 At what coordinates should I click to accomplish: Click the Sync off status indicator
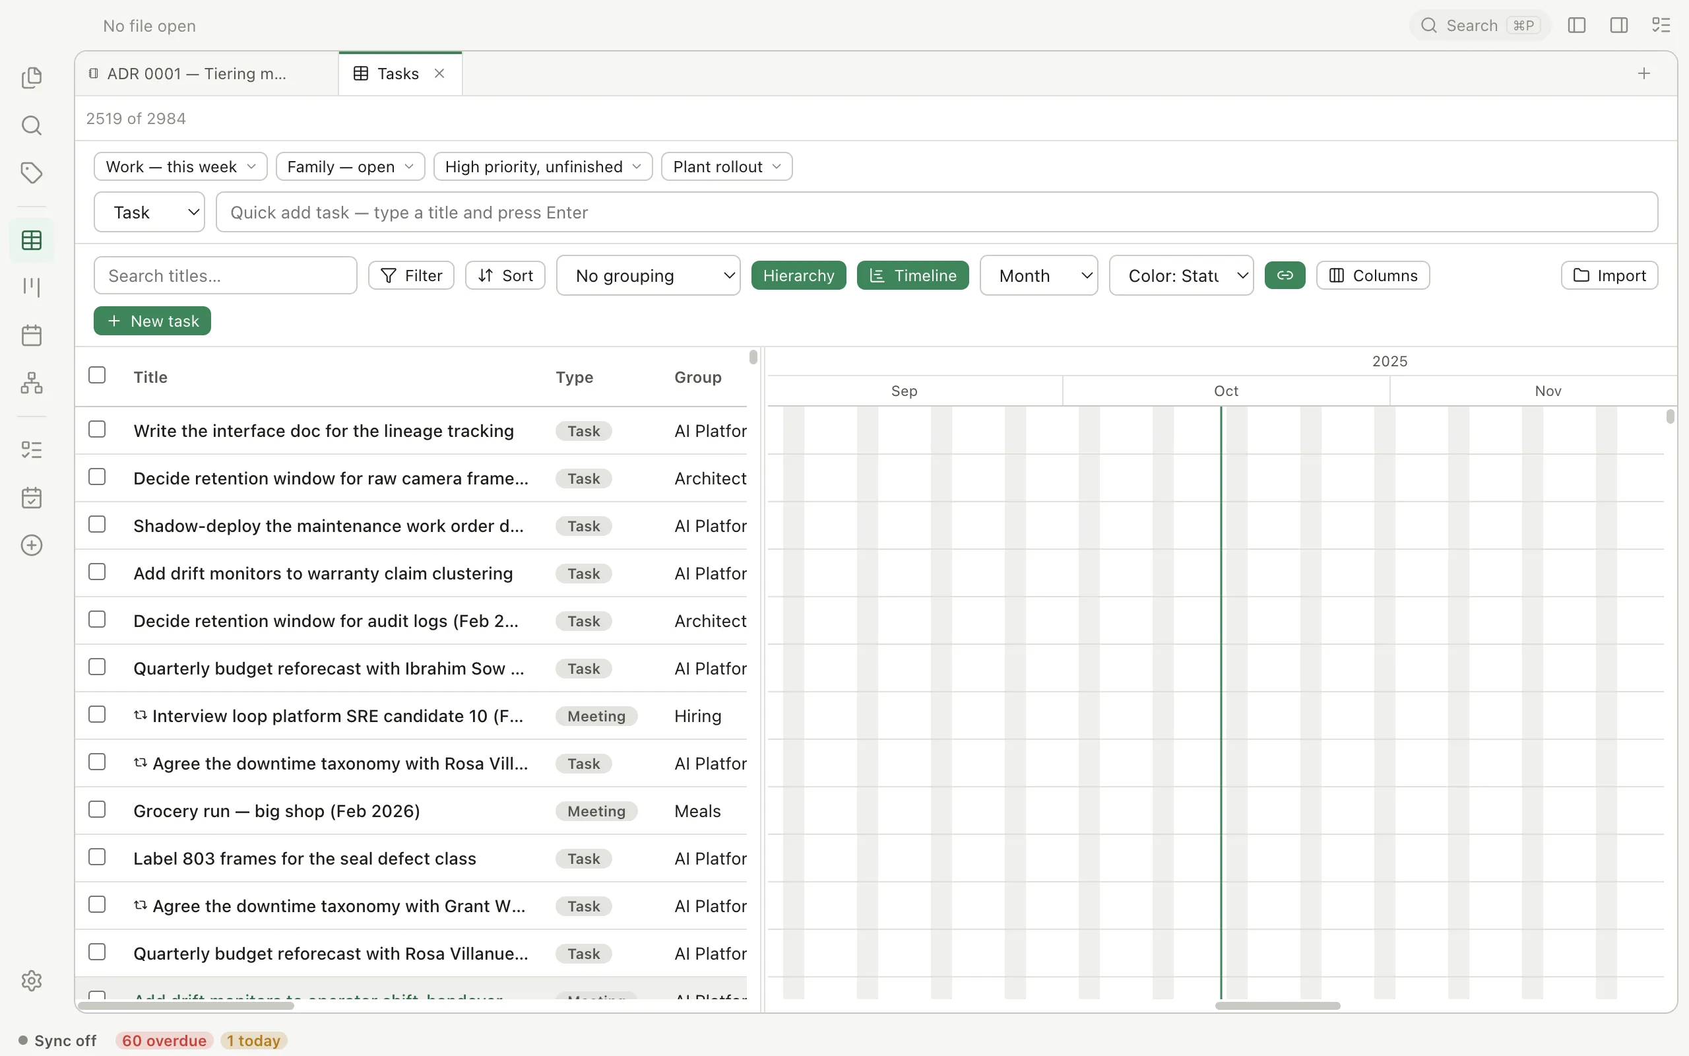(x=58, y=1041)
